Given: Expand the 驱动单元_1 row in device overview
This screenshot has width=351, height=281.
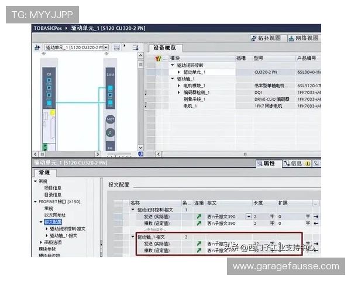Looking at the screenshot, I should [x=178, y=72].
